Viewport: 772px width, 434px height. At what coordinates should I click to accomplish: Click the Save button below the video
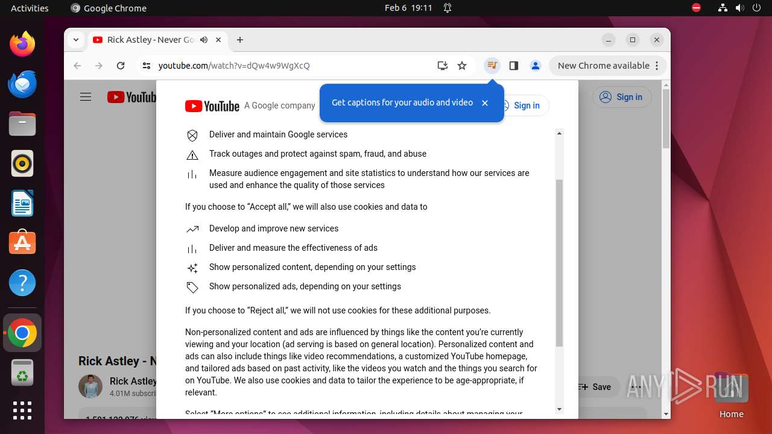(x=594, y=387)
